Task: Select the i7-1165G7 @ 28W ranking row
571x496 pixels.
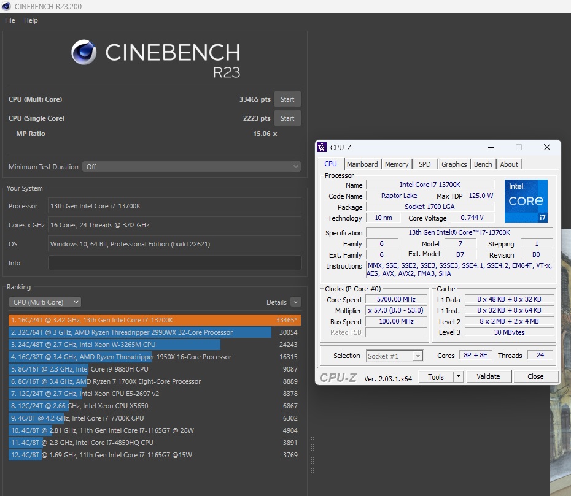Action: tap(154, 430)
